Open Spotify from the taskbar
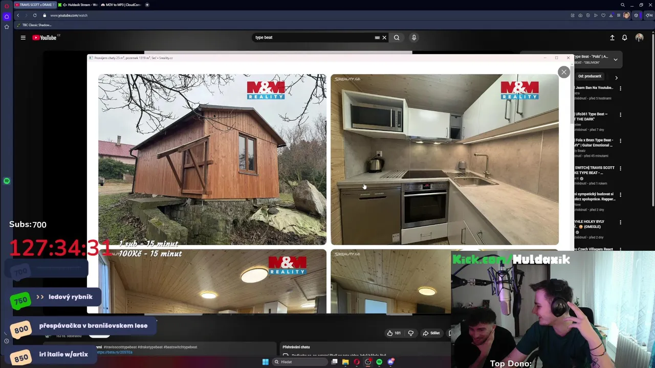Screen dimensions: 655x368 pyautogui.click(x=379, y=362)
